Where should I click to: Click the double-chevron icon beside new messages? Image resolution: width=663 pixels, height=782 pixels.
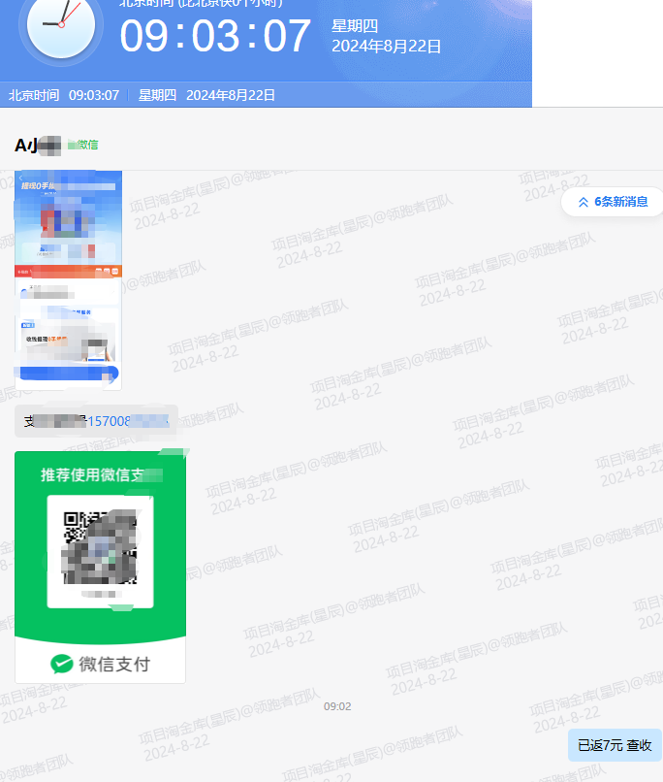tap(583, 202)
